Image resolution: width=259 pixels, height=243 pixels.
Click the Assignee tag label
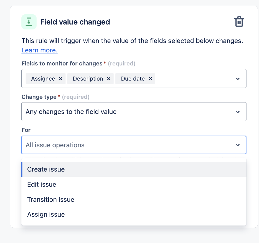point(43,79)
